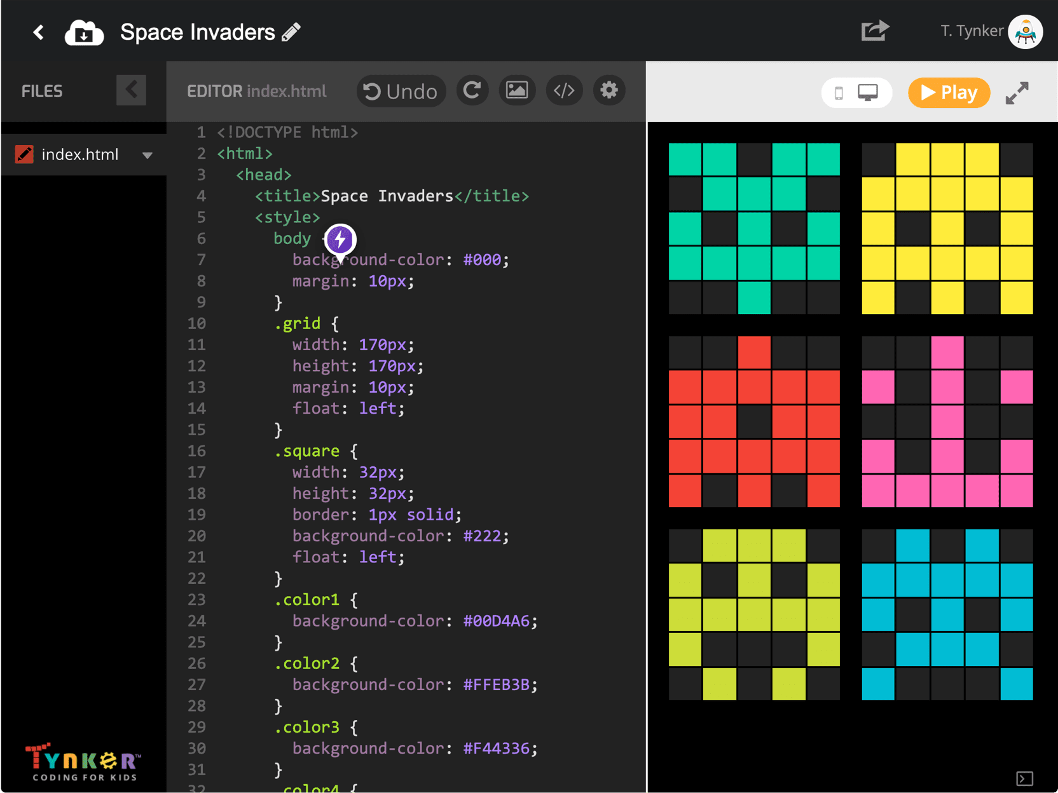Go back using the left arrow
This screenshot has width=1058, height=793.
[x=39, y=32]
